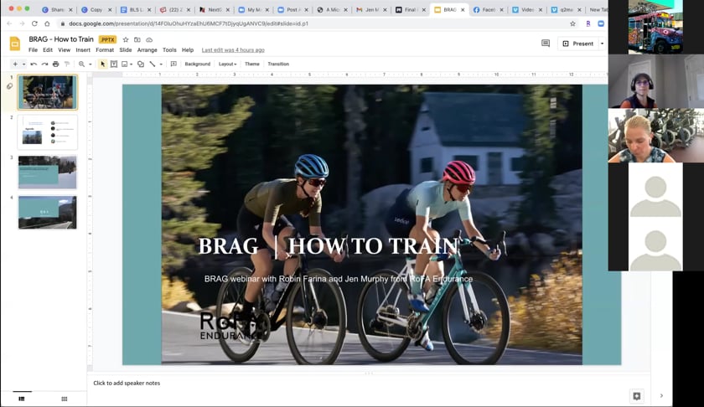704x407 pixels.
Task: Select the Text box tool
Action: 114,64
